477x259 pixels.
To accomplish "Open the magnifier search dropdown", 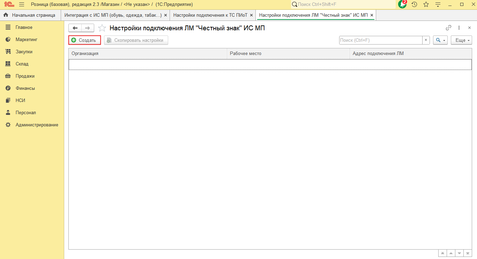I will 440,40.
